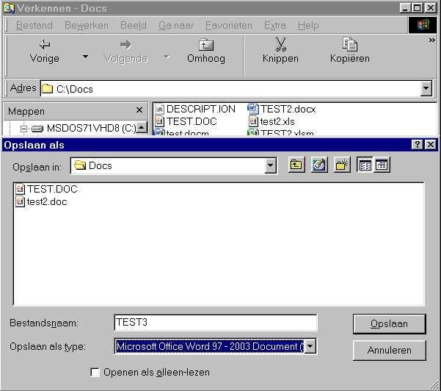The image size is (441, 391).
Task: Click the Opslaan button
Action: pos(389,323)
